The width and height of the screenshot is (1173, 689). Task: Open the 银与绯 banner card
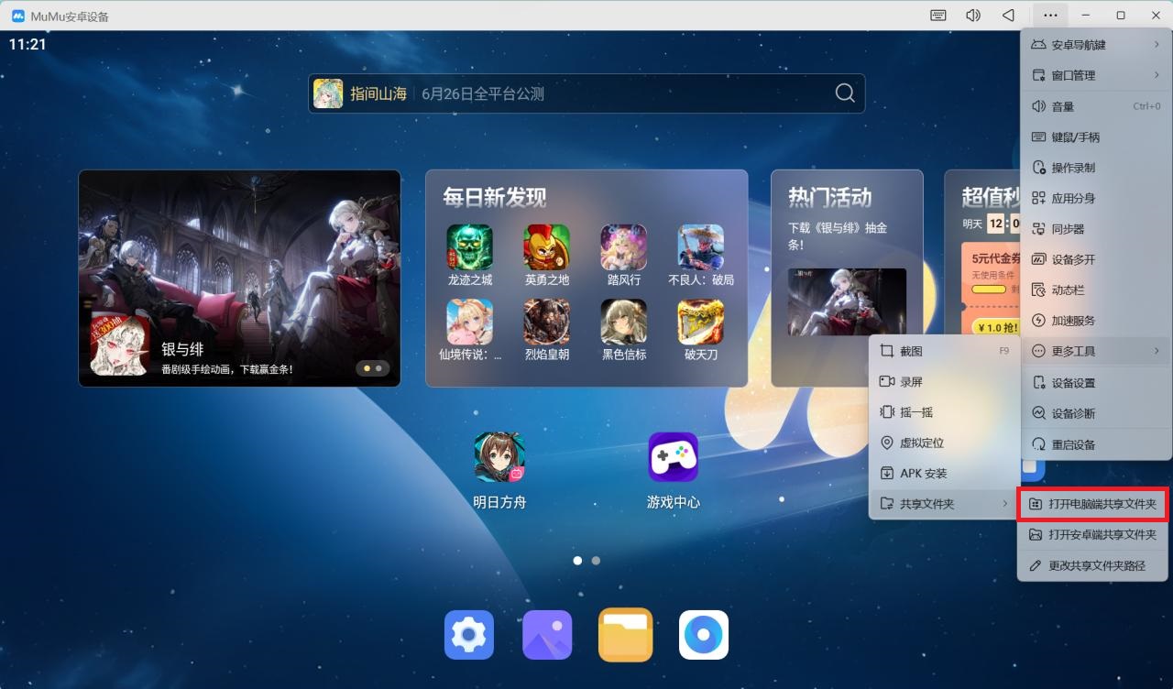239,278
